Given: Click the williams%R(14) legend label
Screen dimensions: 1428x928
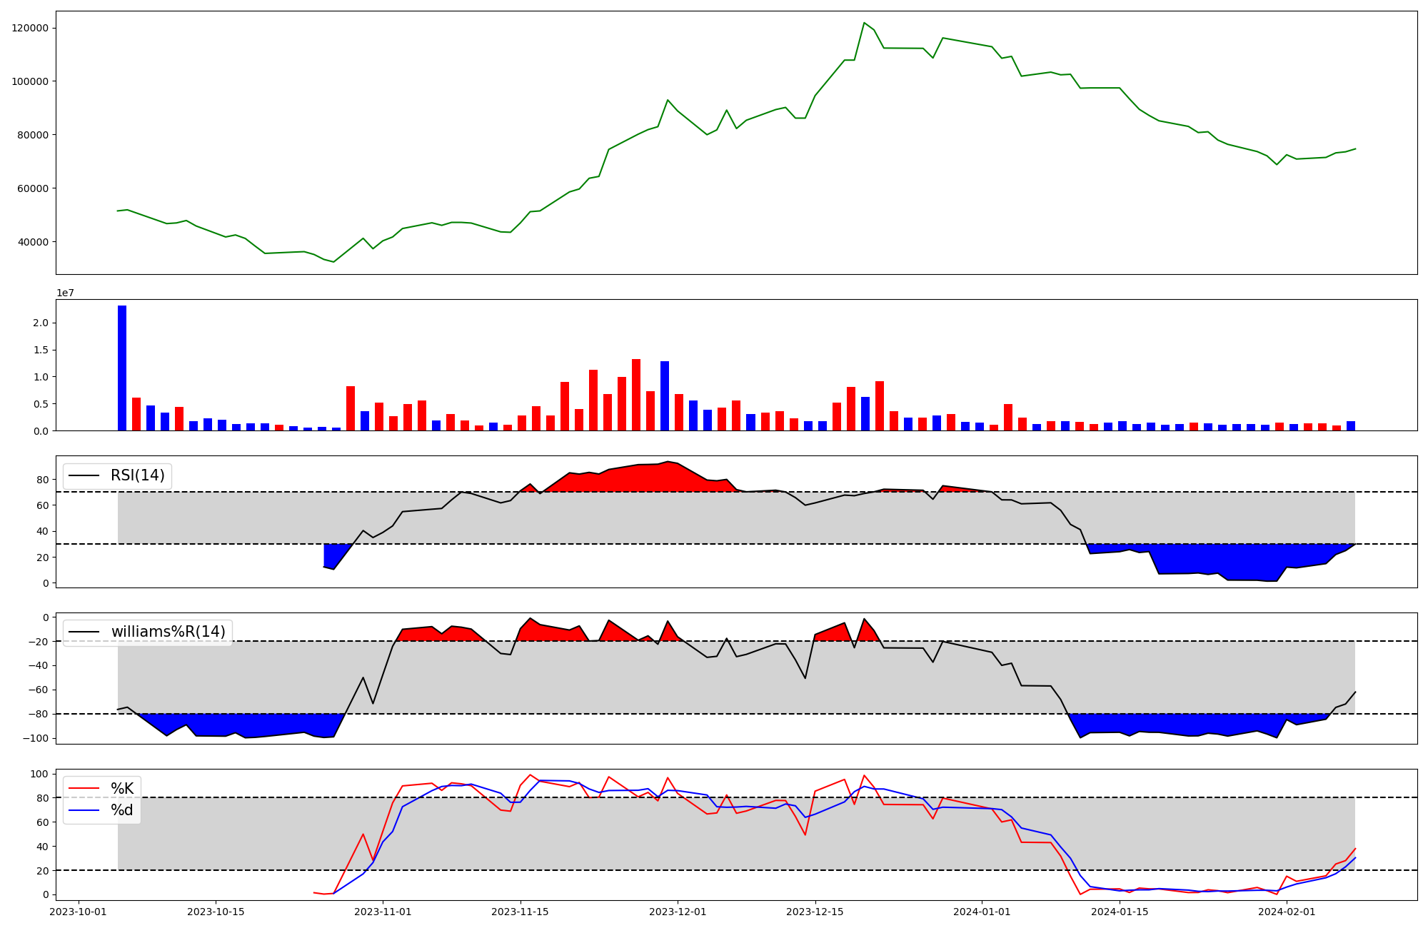Looking at the screenshot, I should [x=168, y=632].
